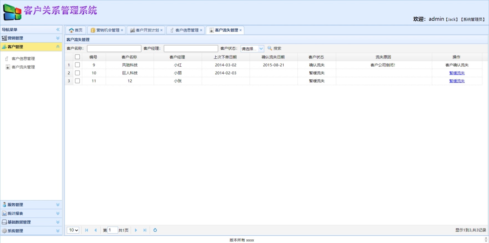Click the date 2014-02-03

(226, 73)
